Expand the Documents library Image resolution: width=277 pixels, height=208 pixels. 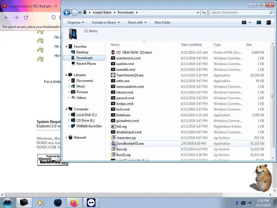69,81
